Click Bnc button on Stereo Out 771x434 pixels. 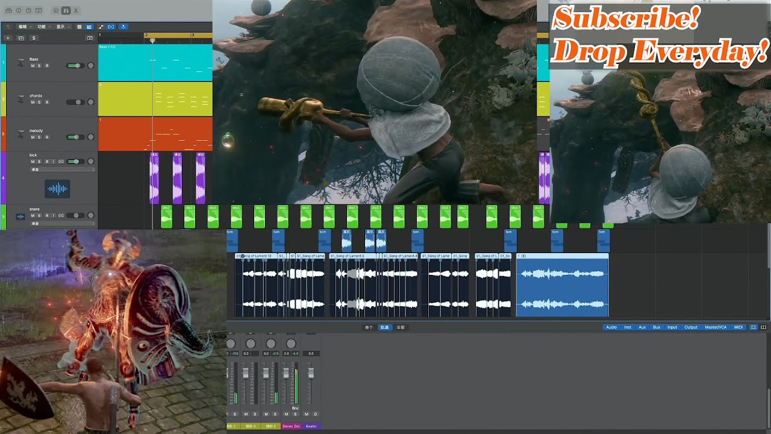coord(295,408)
